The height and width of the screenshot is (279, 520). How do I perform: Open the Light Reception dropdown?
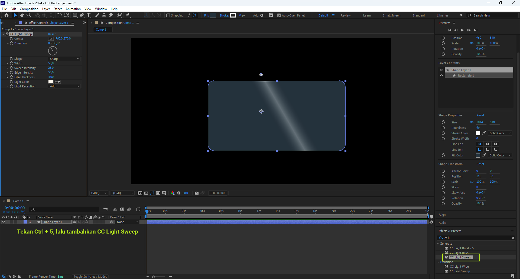(64, 86)
